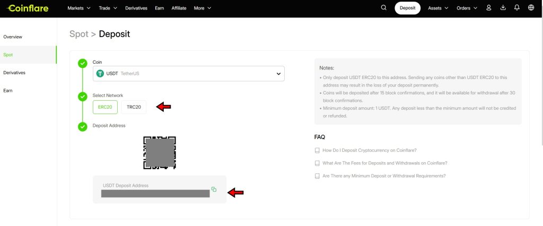
Task: Select the TRC20 network
Action: pyautogui.click(x=134, y=107)
